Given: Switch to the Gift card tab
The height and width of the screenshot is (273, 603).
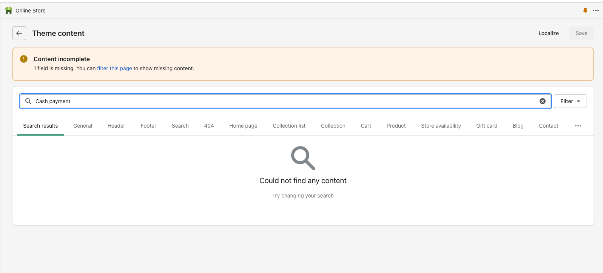Looking at the screenshot, I should pyautogui.click(x=487, y=126).
